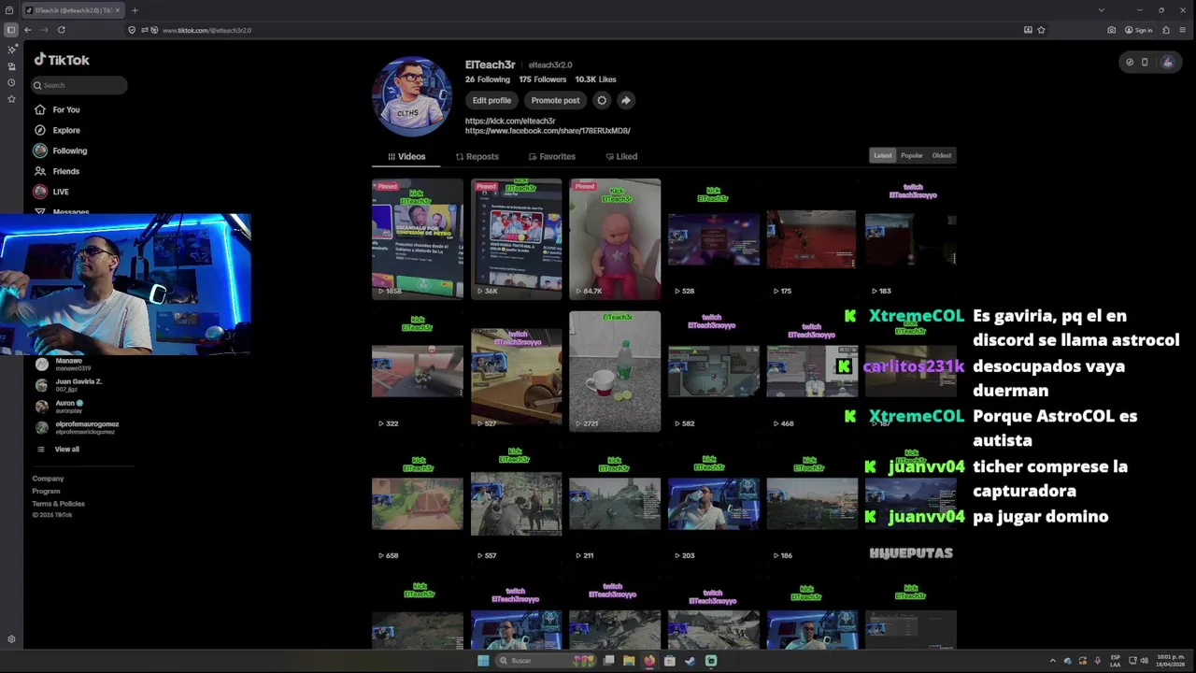Open pinned video with 36K views
The height and width of the screenshot is (673, 1196).
tap(516, 239)
